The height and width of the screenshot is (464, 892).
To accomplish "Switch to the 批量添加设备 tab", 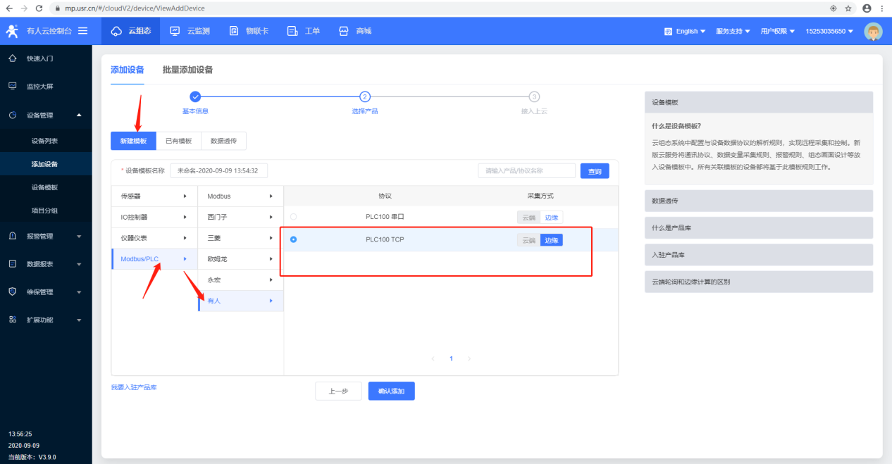I will coord(187,70).
